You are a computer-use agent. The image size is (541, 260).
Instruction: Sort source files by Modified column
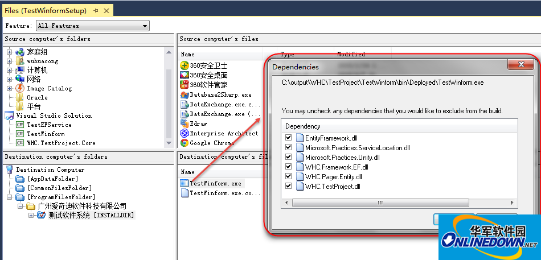(x=351, y=54)
